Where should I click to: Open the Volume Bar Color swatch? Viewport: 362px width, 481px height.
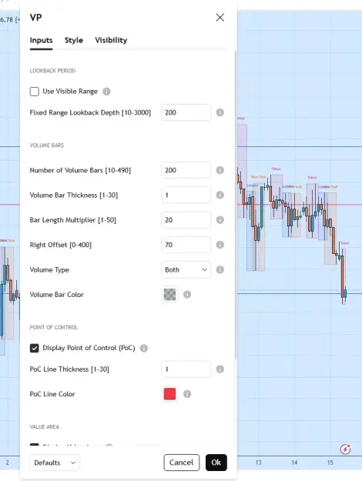tap(169, 295)
